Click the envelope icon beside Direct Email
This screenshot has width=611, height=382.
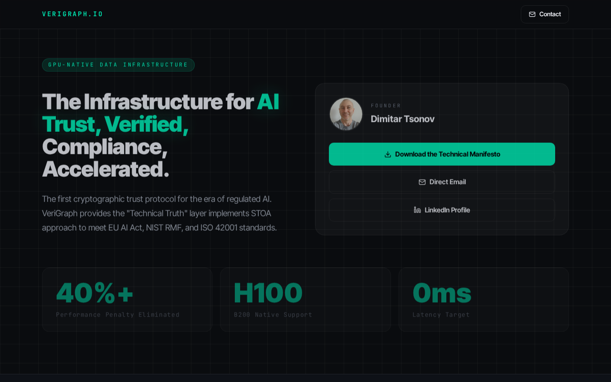tap(422, 182)
